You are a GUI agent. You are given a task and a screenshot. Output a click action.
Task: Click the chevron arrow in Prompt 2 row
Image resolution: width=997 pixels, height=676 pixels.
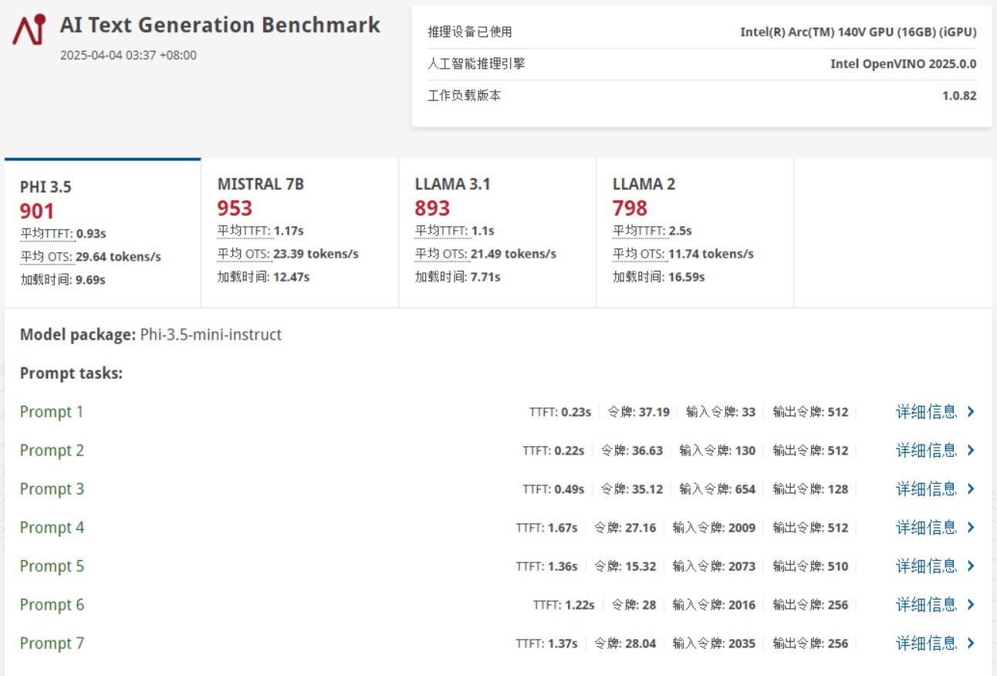coord(971,451)
